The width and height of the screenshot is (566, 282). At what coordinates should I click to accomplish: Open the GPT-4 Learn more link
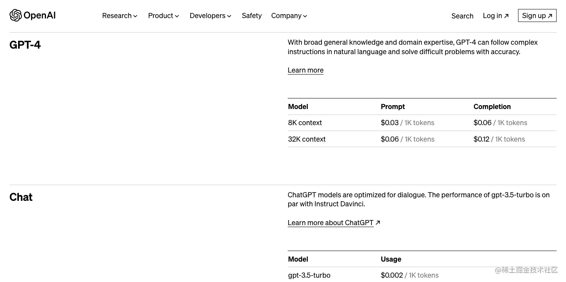point(305,70)
